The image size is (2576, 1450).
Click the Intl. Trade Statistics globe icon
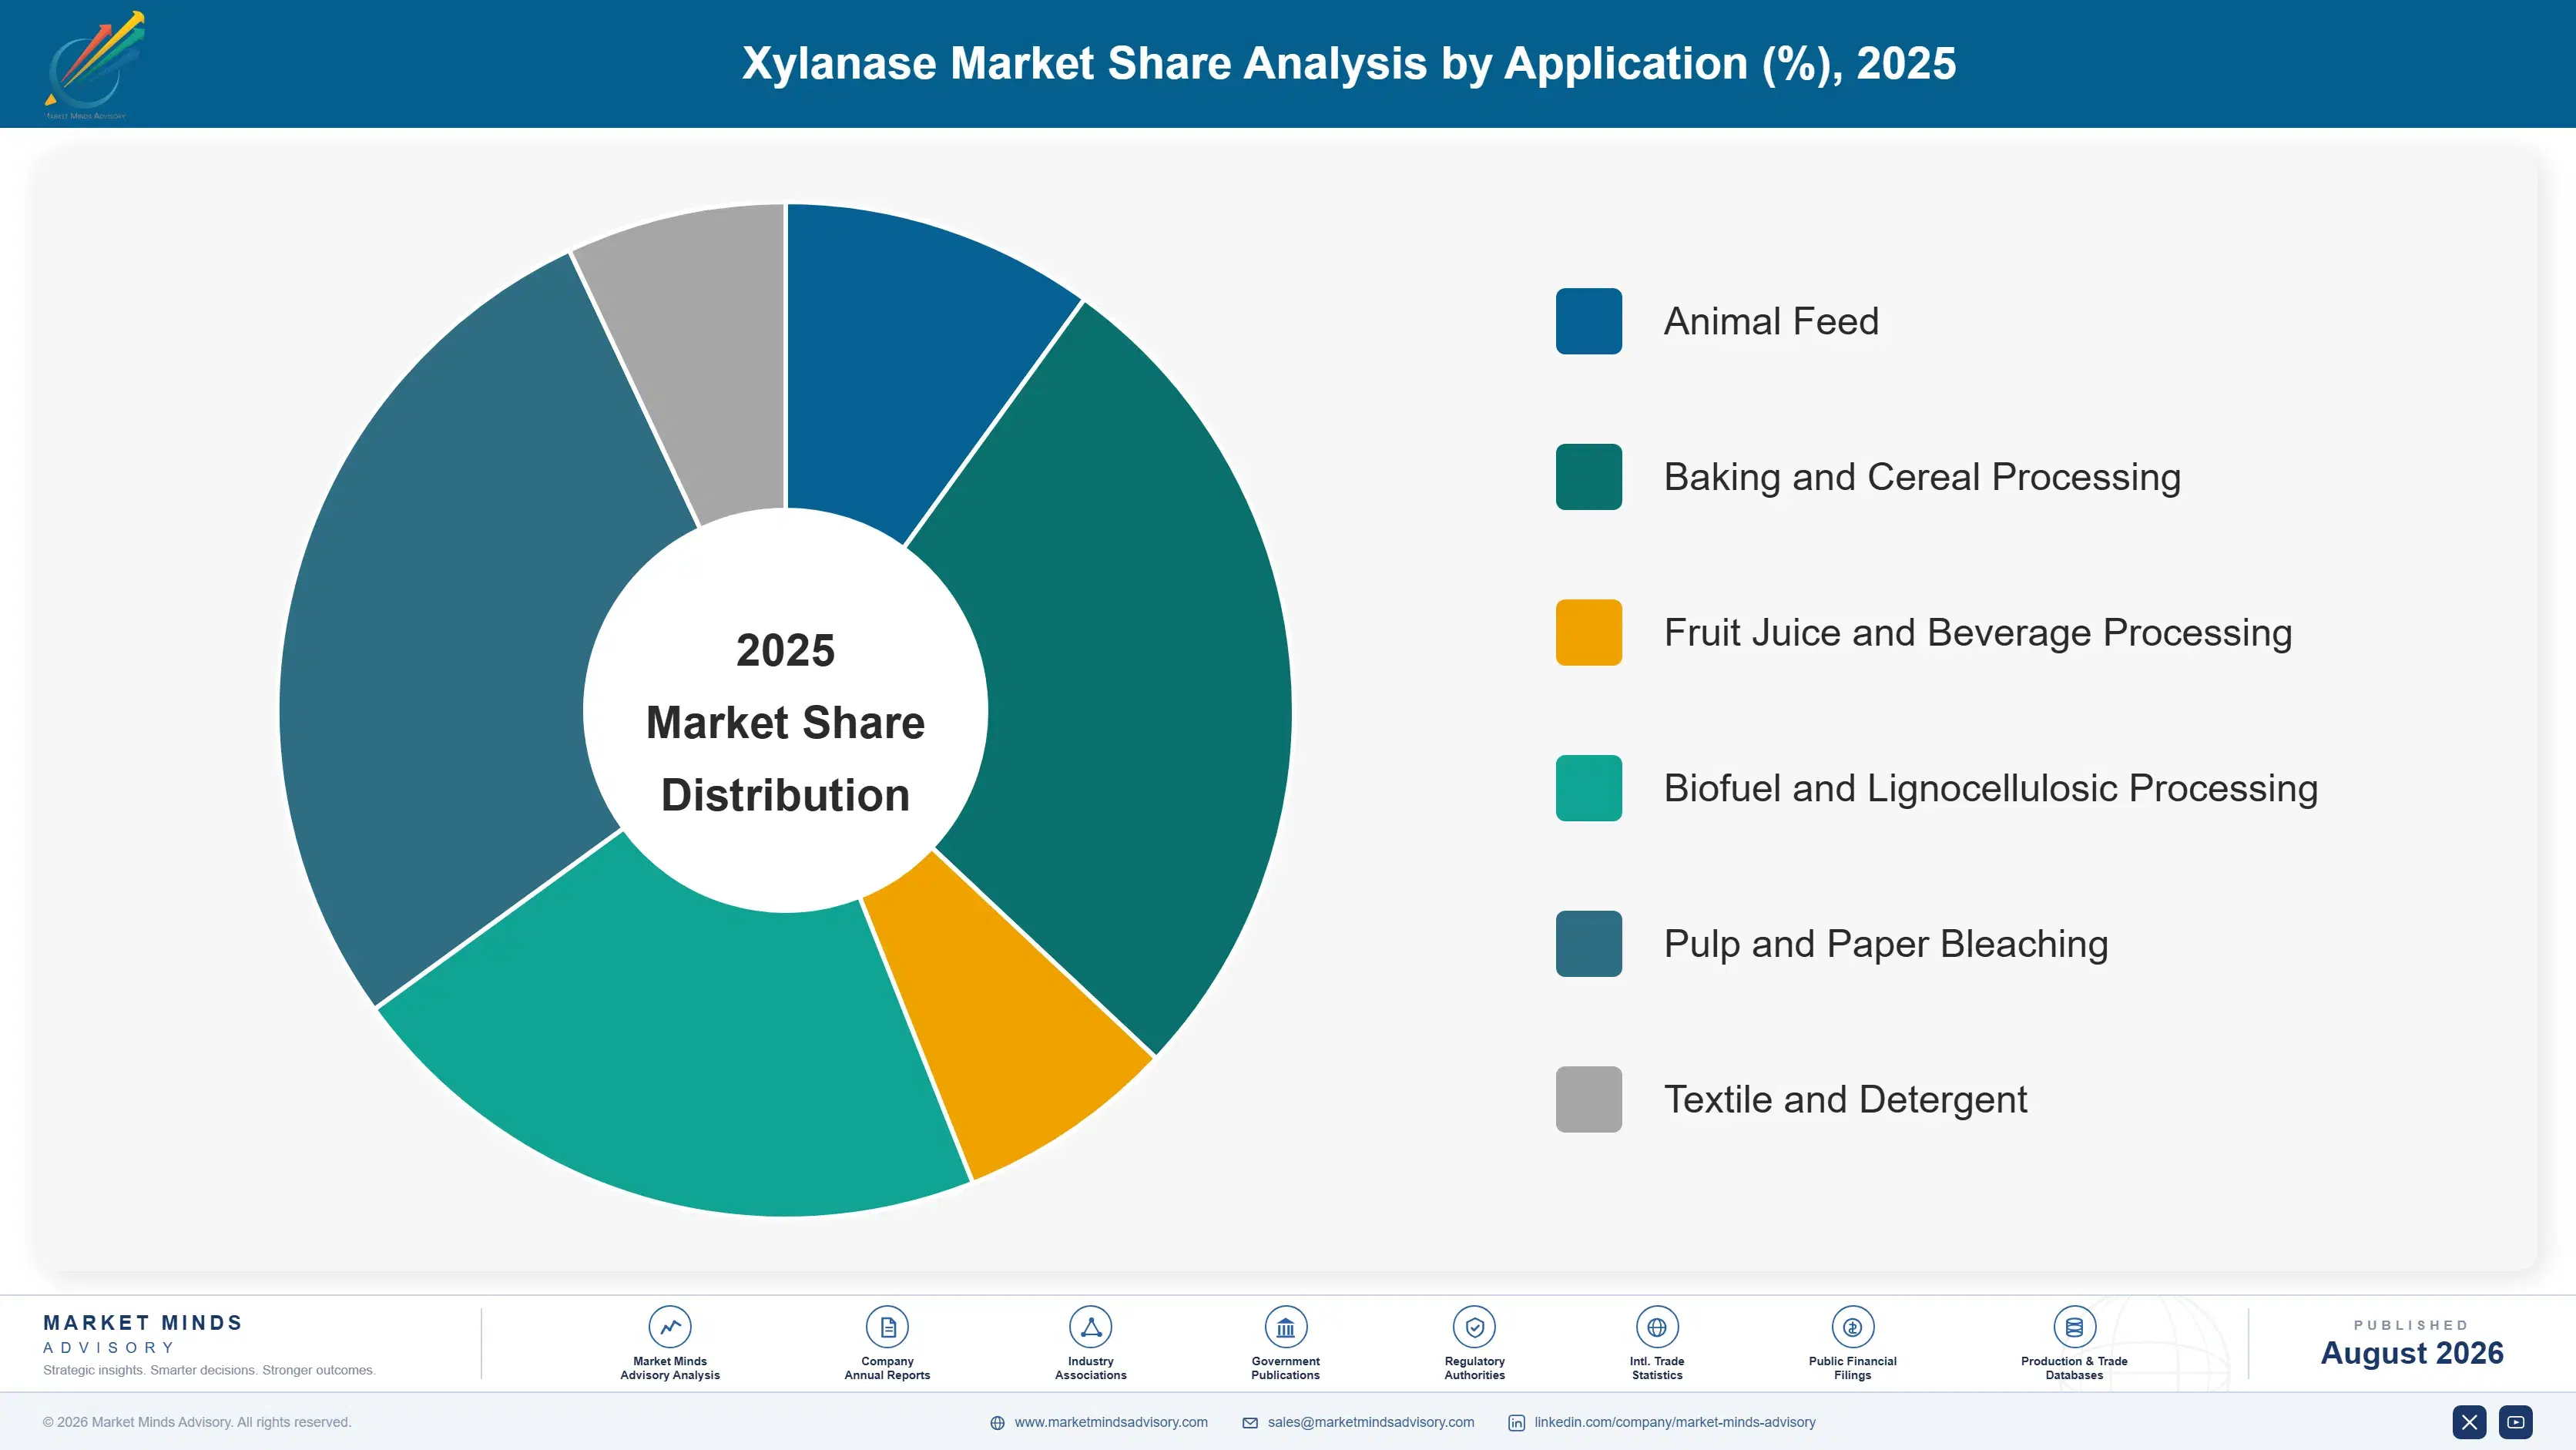point(1656,1327)
